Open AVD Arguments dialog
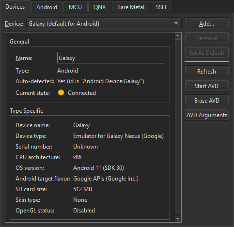The height and width of the screenshot is (227, 234). click(207, 115)
